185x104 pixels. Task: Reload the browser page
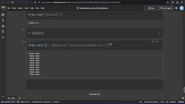12,2
